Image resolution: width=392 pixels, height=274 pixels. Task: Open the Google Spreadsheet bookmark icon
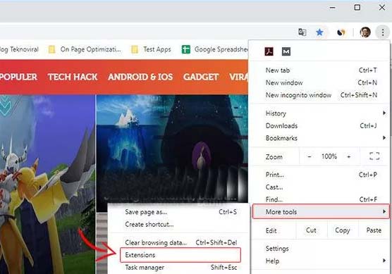click(x=185, y=49)
